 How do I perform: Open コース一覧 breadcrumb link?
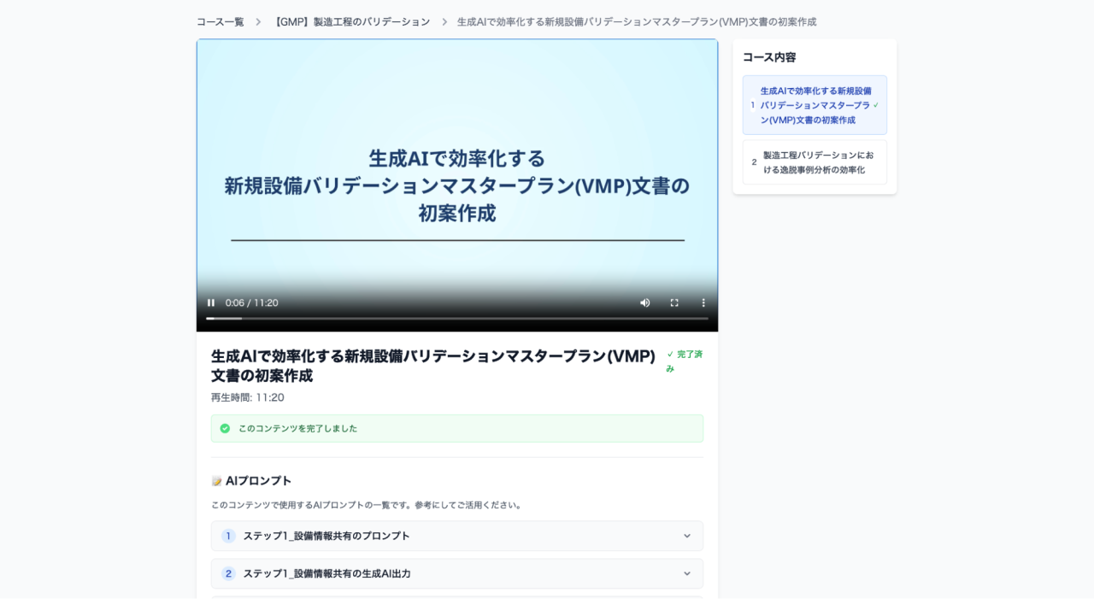[221, 22]
